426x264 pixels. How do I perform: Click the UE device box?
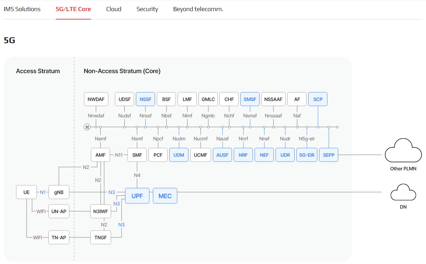click(x=26, y=192)
